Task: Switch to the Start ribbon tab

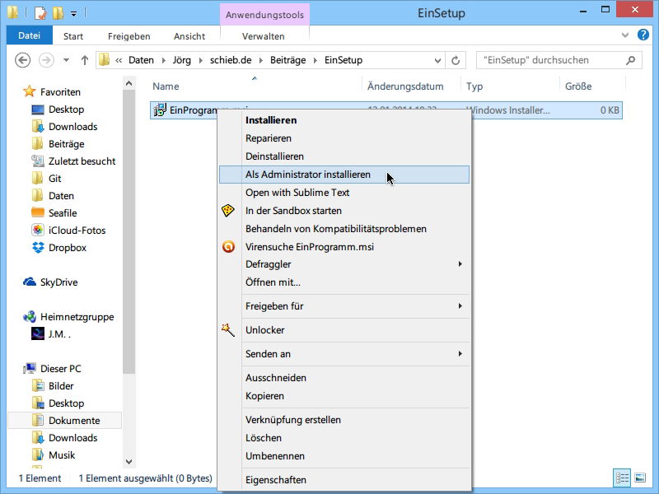Action: [73, 36]
